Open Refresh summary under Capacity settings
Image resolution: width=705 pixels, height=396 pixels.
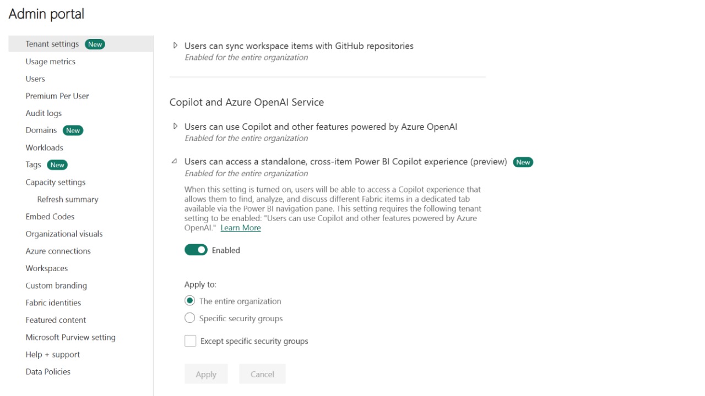coord(67,199)
